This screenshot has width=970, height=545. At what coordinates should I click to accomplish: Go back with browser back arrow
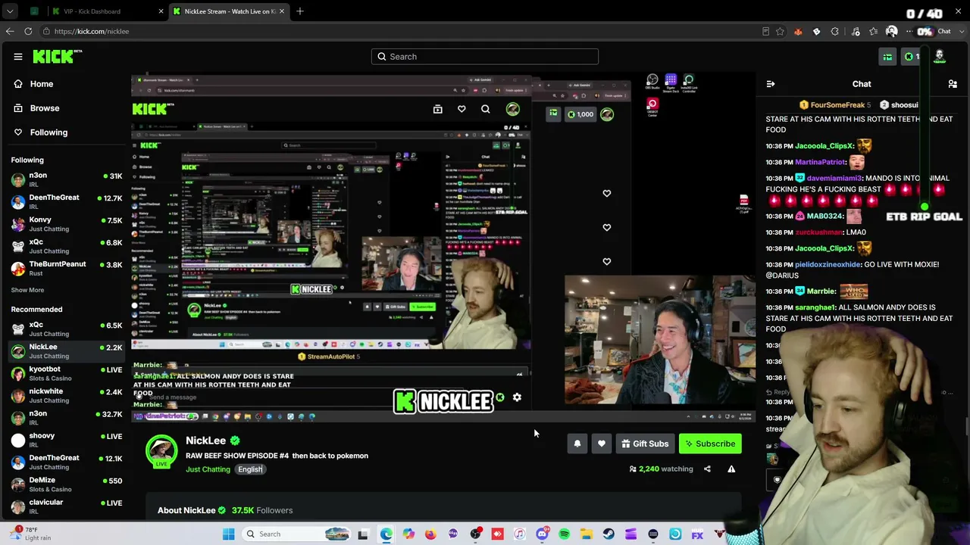[10, 32]
